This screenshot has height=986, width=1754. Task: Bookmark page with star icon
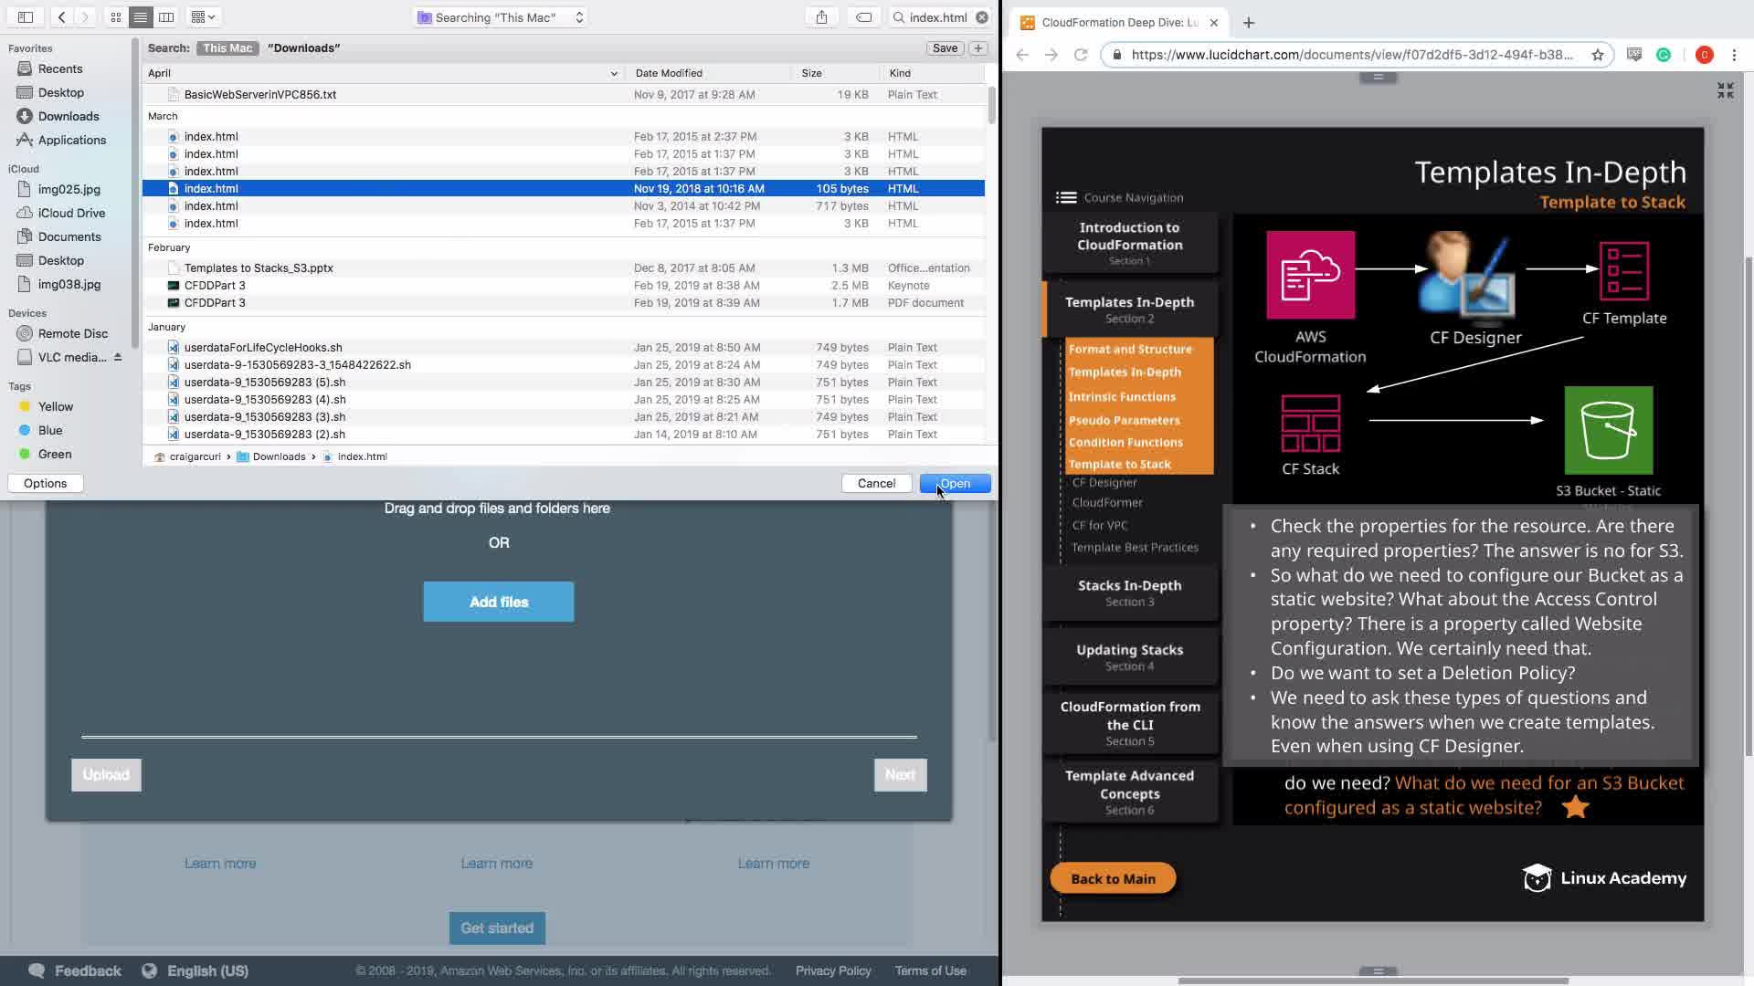(1598, 55)
